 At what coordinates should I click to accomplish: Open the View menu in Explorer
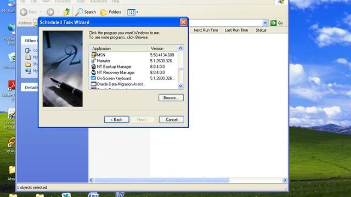(46, 1)
